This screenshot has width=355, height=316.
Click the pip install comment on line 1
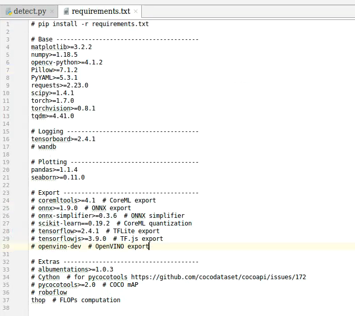(90, 24)
